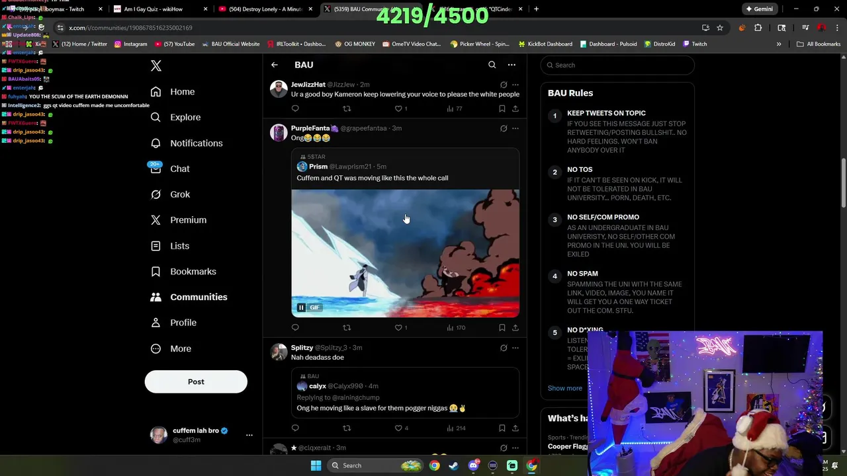Image resolution: width=847 pixels, height=476 pixels.
Task: Click the Bookmarks icon in the X sidebar
Action: tap(156, 271)
